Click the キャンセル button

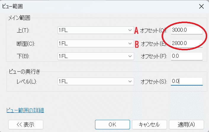149,124
